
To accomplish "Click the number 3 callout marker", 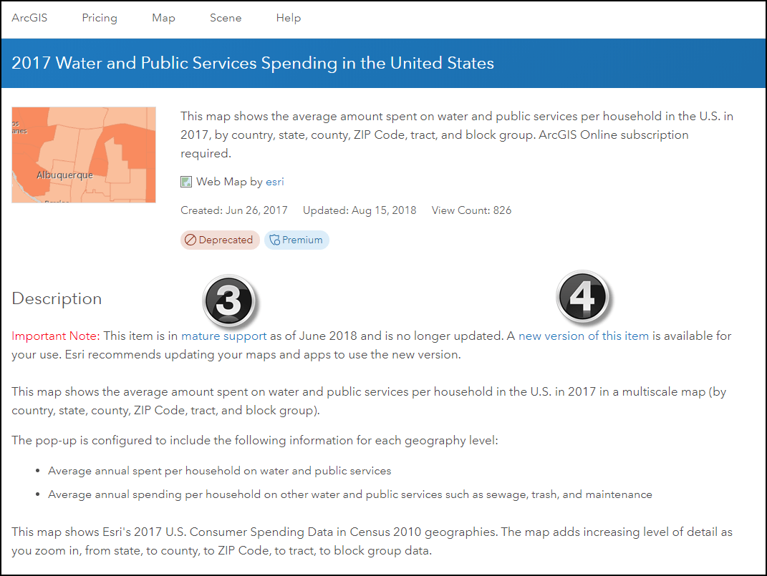I will (228, 299).
